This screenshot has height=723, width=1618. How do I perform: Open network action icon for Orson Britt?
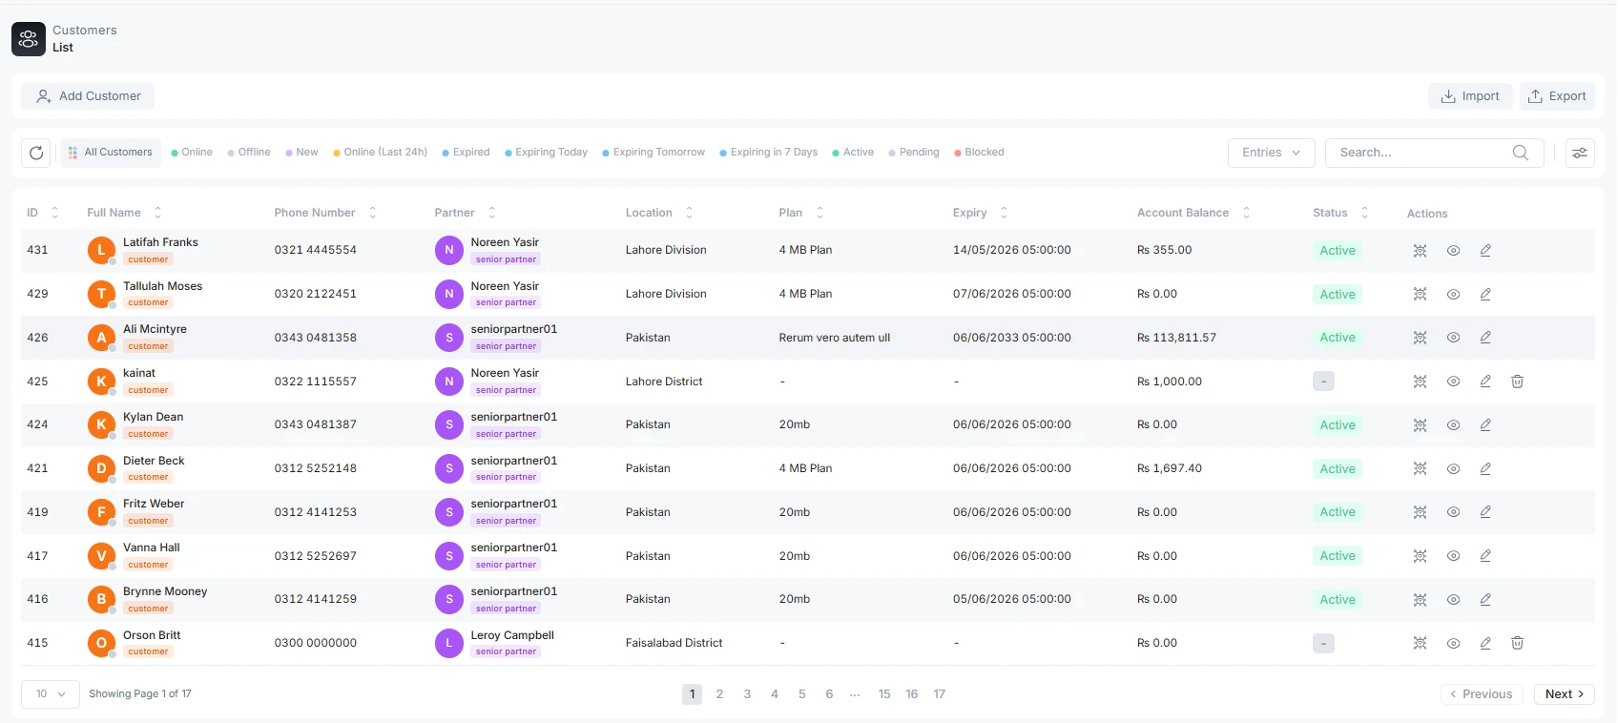[1420, 644]
